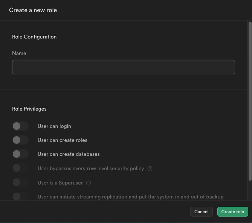The width and height of the screenshot is (252, 223).
Task: Turn on User can create databases switch
Action: [x=20, y=154]
